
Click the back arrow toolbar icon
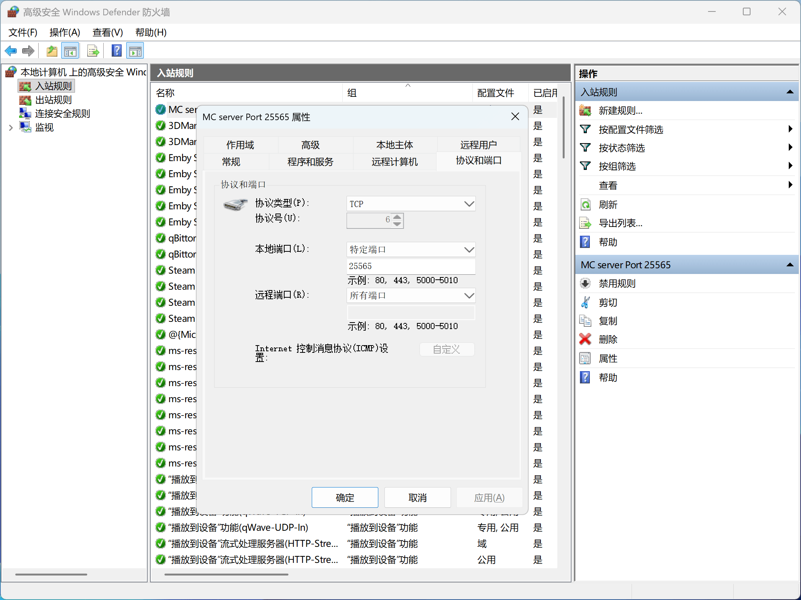11,51
